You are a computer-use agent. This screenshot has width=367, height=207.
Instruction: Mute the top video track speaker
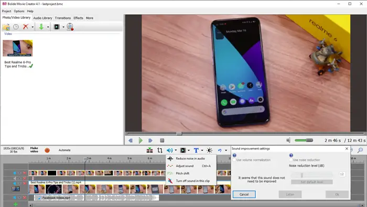[15, 173]
